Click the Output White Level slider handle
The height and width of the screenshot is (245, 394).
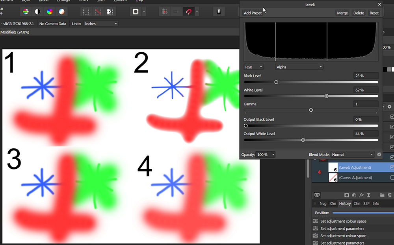pos(303,140)
